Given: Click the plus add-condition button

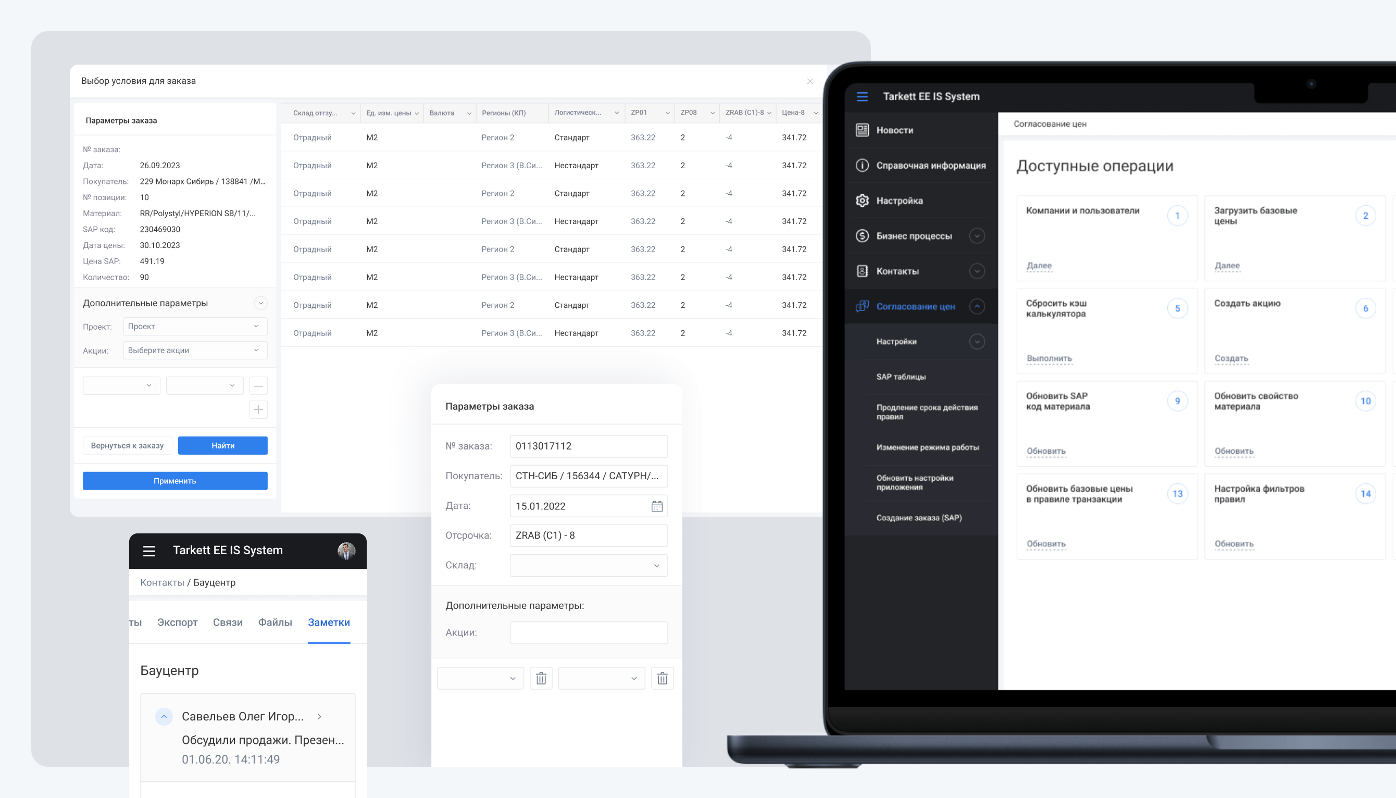Looking at the screenshot, I should (258, 409).
